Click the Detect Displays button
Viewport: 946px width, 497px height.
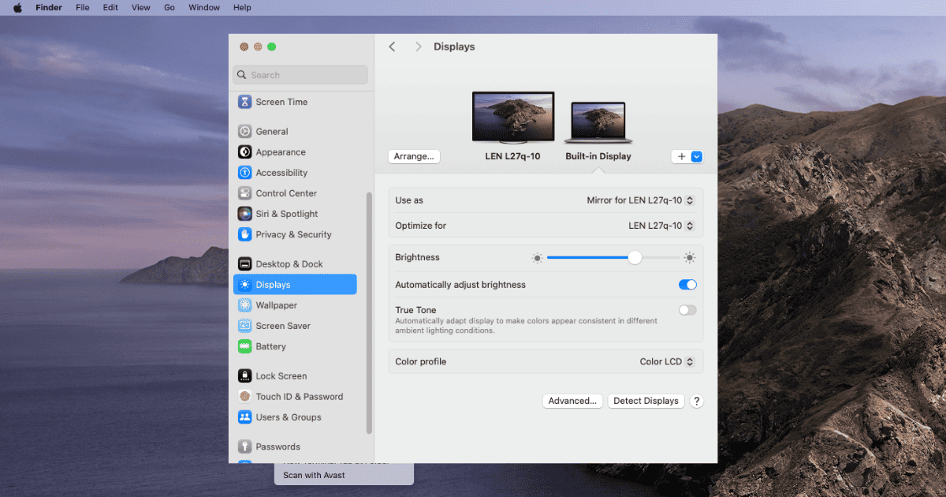(x=646, y=401)
